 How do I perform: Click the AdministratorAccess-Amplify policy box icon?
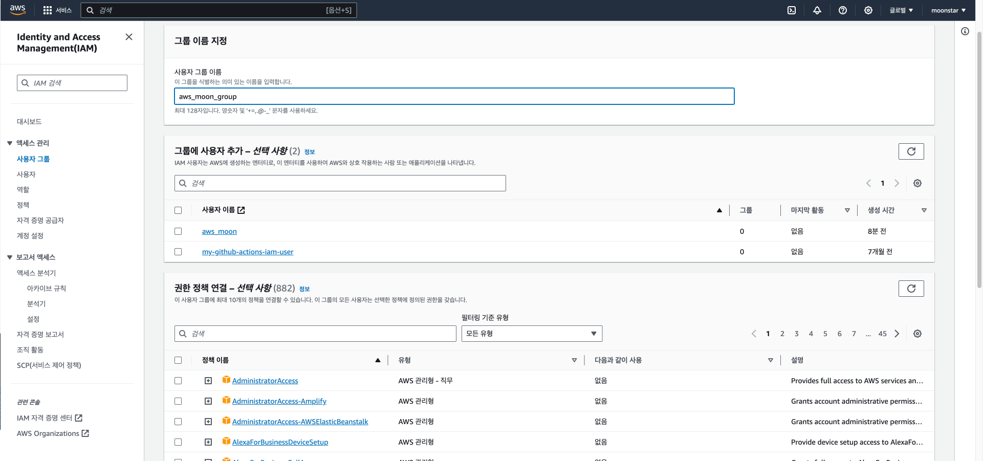(x=226, y=400)
